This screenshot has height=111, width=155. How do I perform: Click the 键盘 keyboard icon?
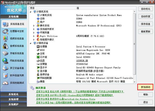pos(38,82)
